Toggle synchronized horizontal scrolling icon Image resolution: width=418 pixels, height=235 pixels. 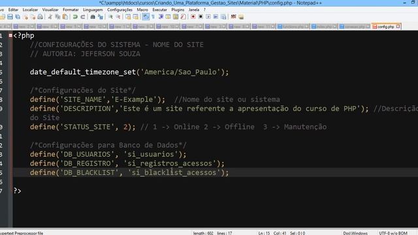136,17
